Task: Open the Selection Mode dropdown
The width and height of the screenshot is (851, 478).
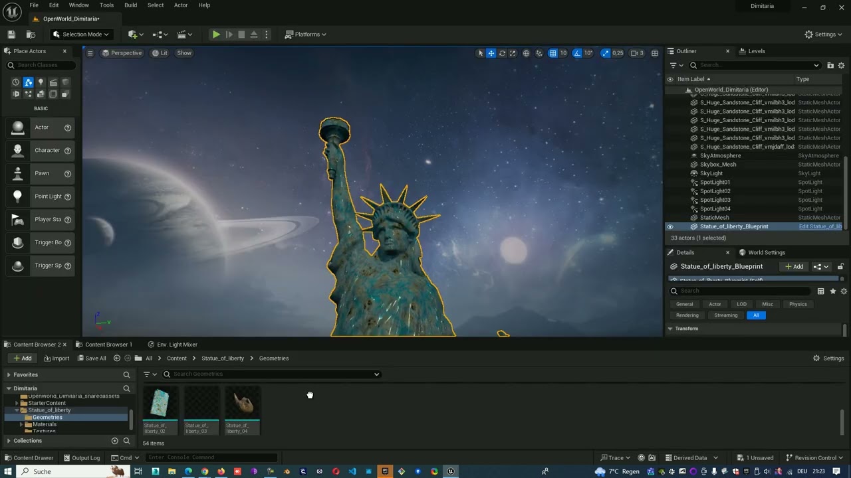Action: [x=80, y=35]
